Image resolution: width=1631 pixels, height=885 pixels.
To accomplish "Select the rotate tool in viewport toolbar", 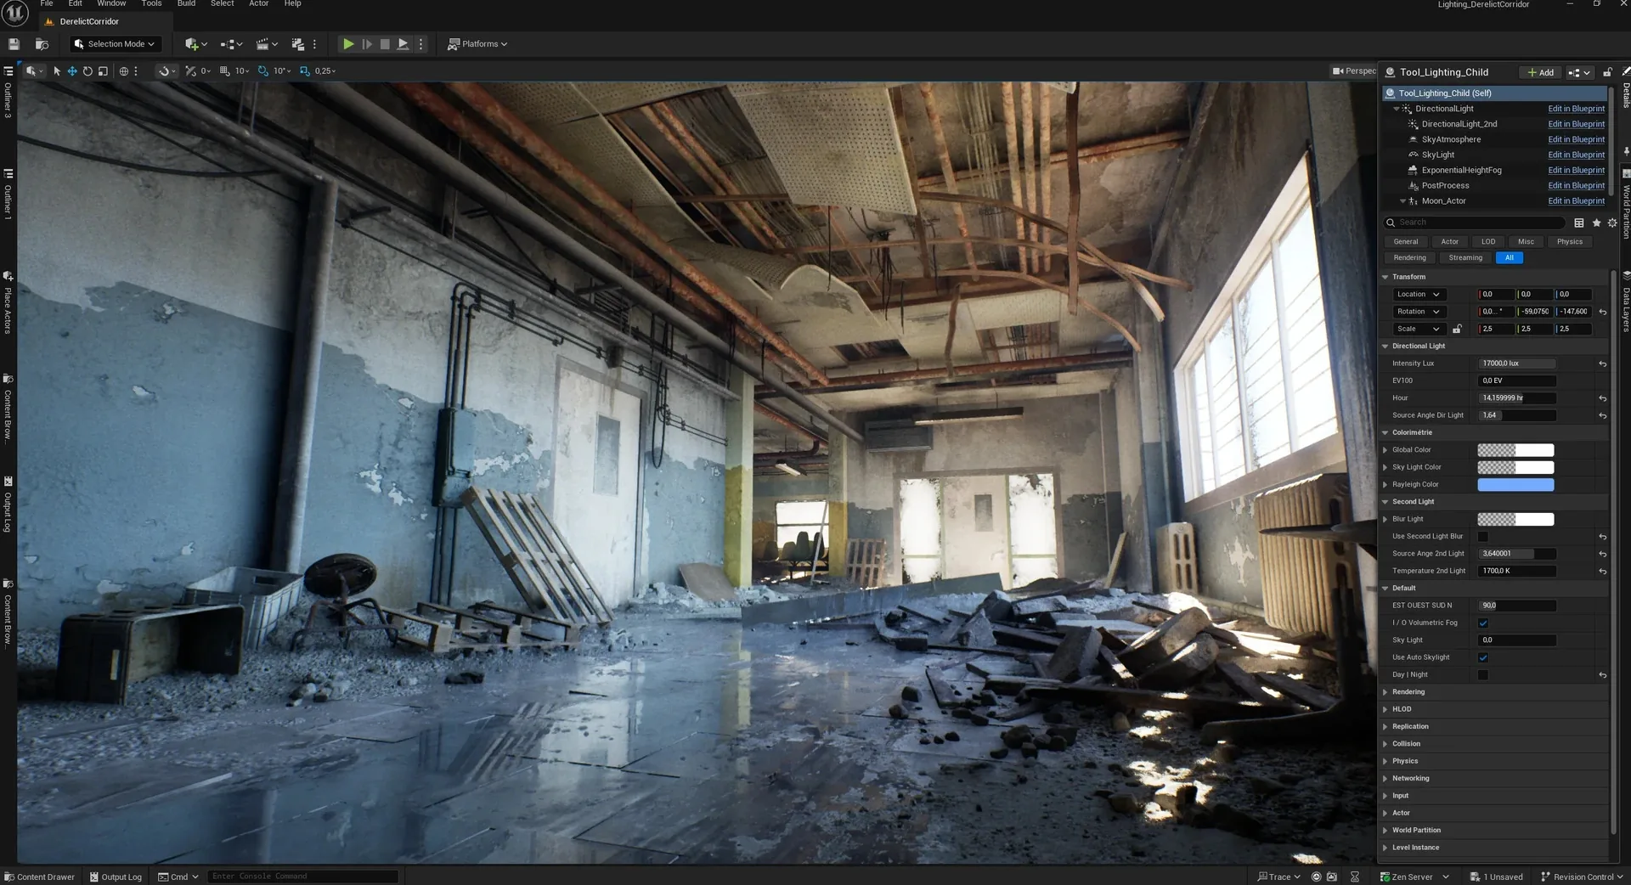I will (87, 71).
